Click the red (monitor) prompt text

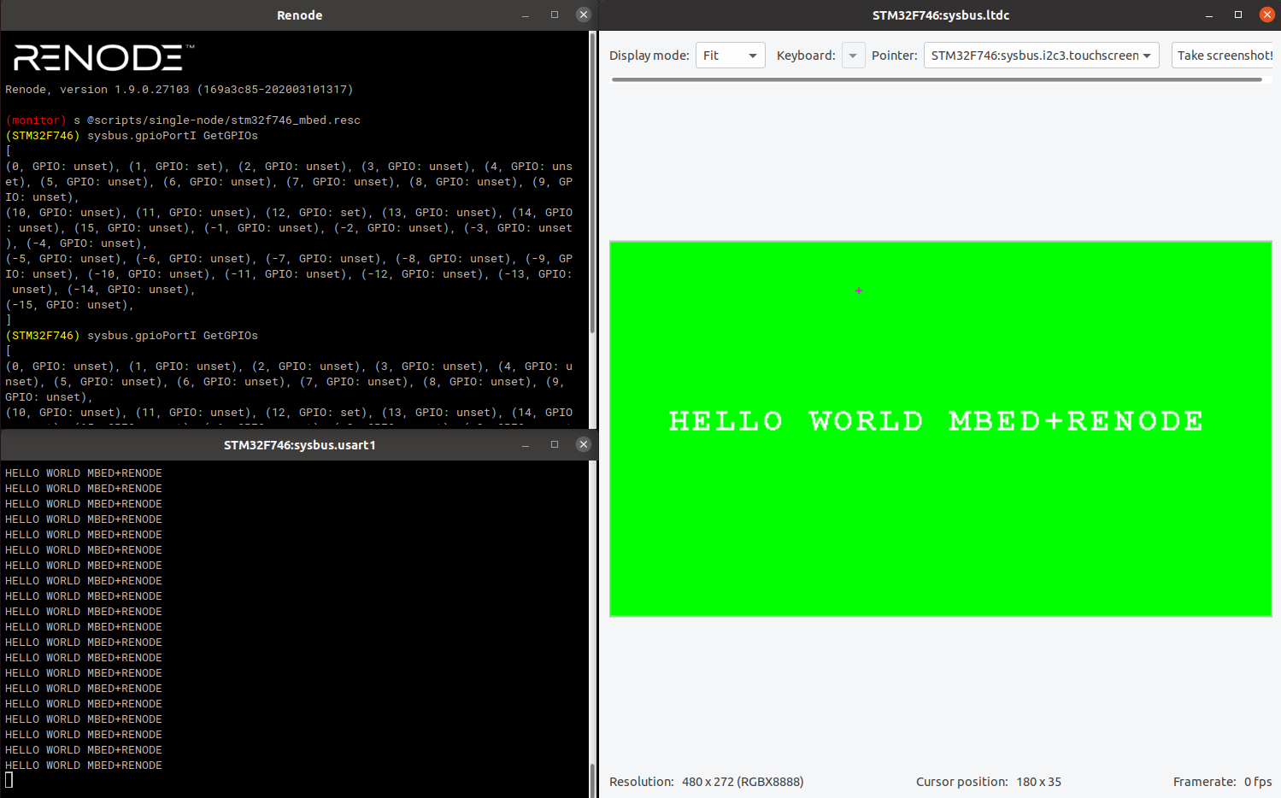(36, 120)
